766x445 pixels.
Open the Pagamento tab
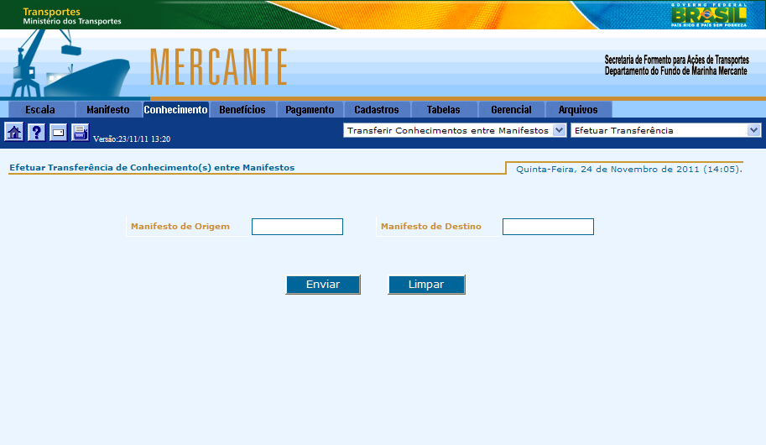(310, 109)
